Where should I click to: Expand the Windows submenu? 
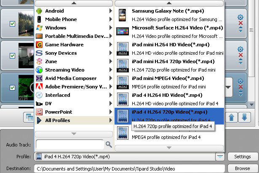(x=110, y=28)
